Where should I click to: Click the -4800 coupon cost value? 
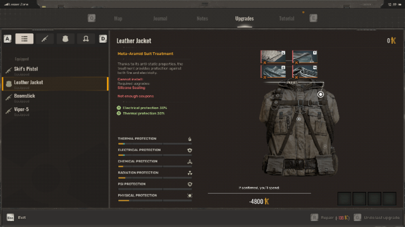tap(259, 201)
